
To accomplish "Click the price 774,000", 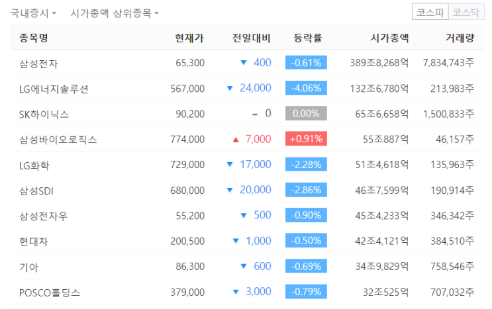I will [x=187, y=139].
